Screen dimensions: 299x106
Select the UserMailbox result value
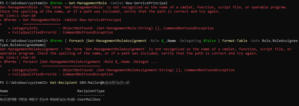coord(89,99)
